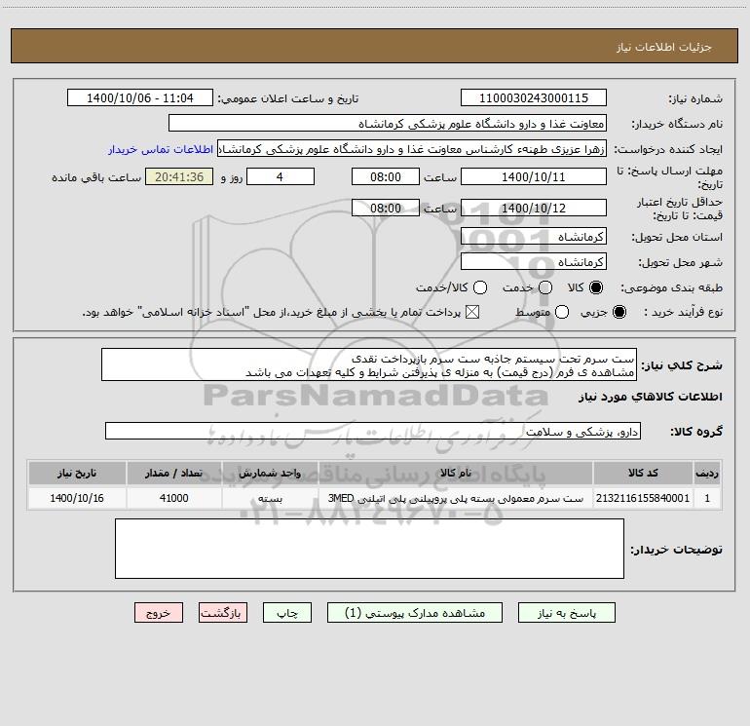750x726 pixels.
Task: Click the product name cell containing 3MED
Action: click(456, 498)
